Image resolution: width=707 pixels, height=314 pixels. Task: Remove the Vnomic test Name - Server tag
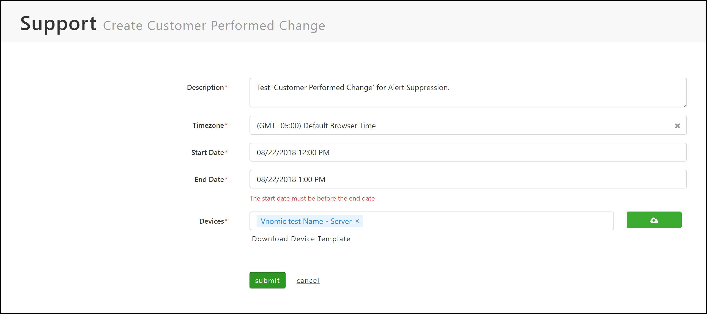coord(357,221)
